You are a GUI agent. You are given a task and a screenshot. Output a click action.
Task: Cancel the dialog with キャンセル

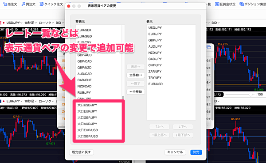point(175,152)
